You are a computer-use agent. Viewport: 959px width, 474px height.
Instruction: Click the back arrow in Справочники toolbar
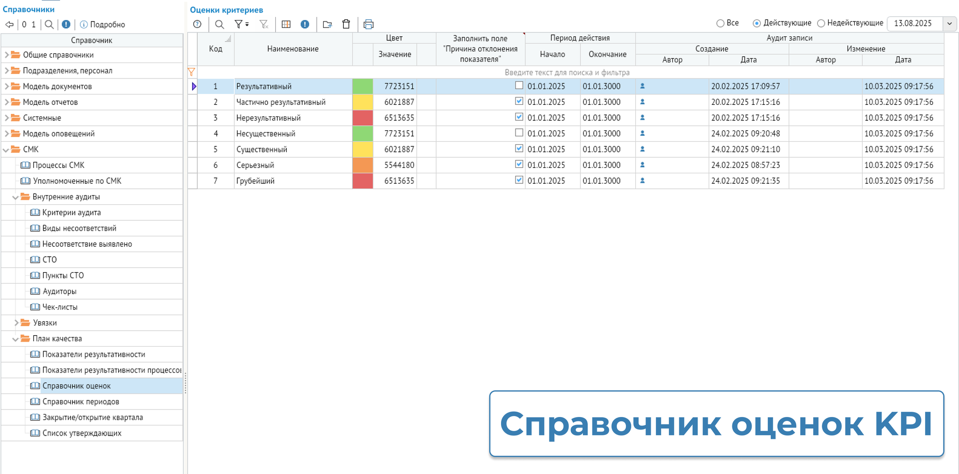pyautogui.click(x=9, y=24)
